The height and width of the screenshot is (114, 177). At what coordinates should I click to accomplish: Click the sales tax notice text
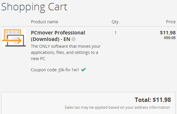tap(118, 108)
